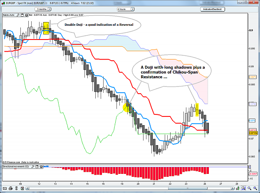This screenshot has width=260, height=193.
Task: Click the yellow 0.87154 current price label
Action: click(253, 133)
